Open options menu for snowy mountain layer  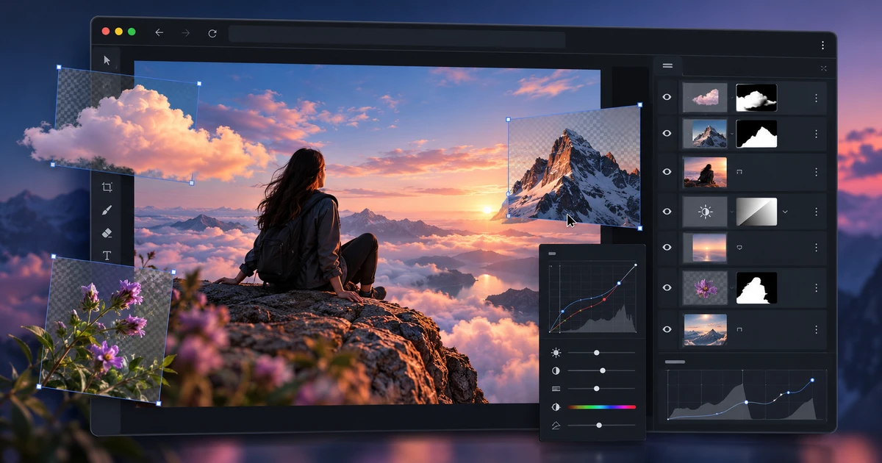815,134
